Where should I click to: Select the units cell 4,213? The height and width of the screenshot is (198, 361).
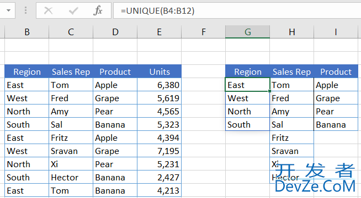[x=160, y=190]
